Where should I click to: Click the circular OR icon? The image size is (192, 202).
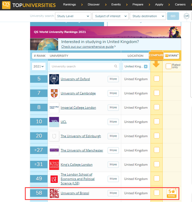187,16
